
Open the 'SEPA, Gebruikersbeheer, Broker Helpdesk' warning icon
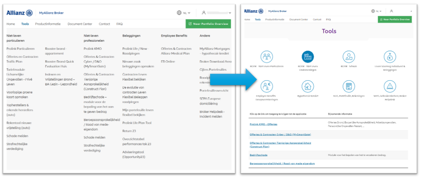(390, 86)
